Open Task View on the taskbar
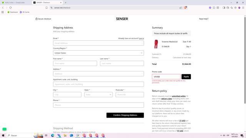The width and height of the screenshot is (246, 138). (x=46, y=135)
